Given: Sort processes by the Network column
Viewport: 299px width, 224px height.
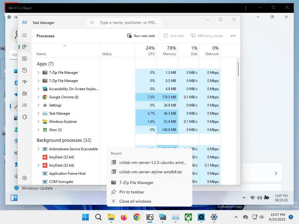Looking at the screenshot, I should click(x=210, y=50).
